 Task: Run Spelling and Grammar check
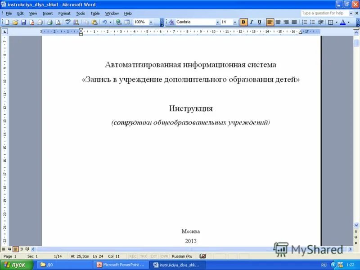point(67,22)
